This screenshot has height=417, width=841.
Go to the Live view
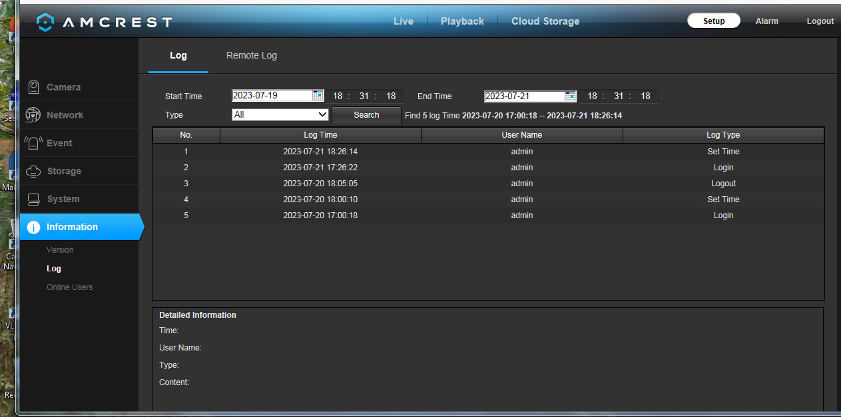click(x=404, y=21)
